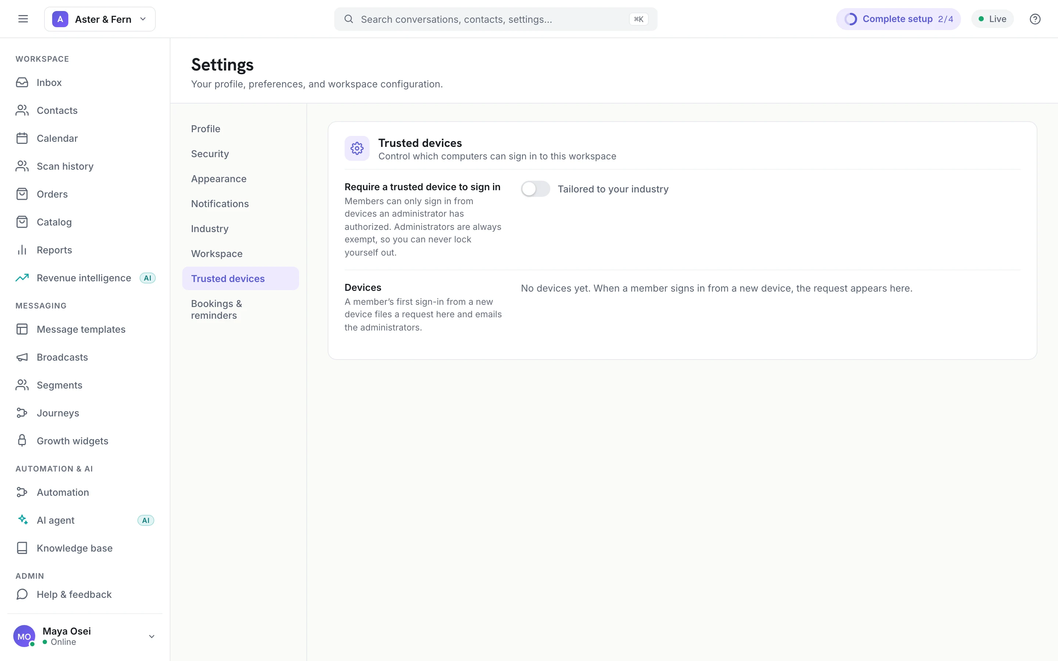The image size is (1058, 661).
Task: Click the ⌘K shortcut badge
Action: pos(638,19)
